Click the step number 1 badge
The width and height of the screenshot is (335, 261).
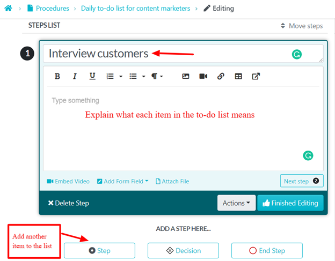27,53
